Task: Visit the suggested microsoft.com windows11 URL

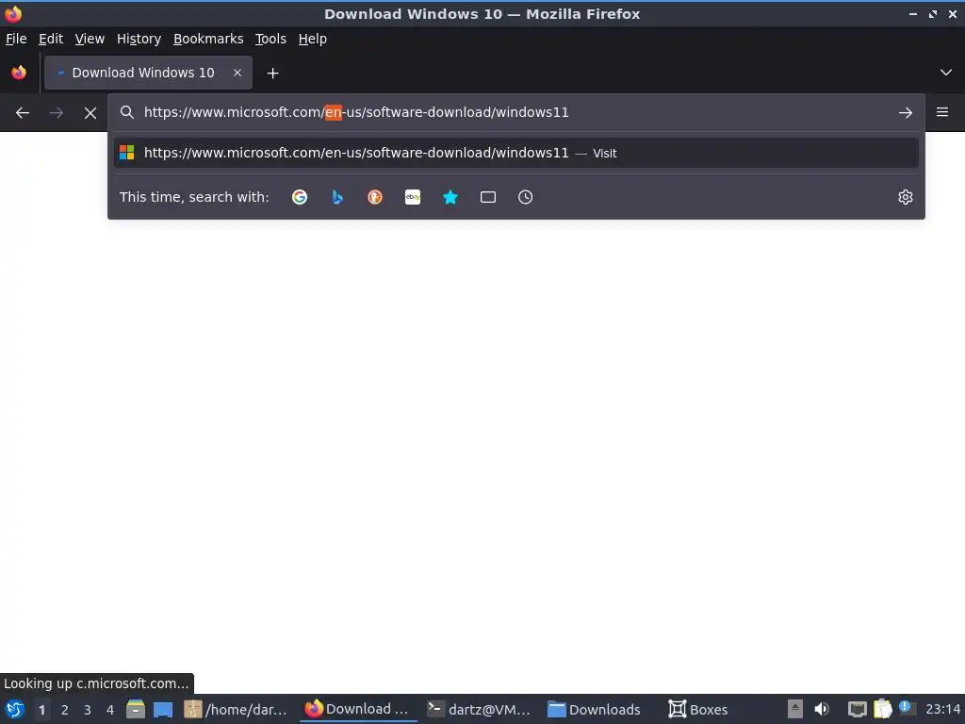Action: coord(515,153)
